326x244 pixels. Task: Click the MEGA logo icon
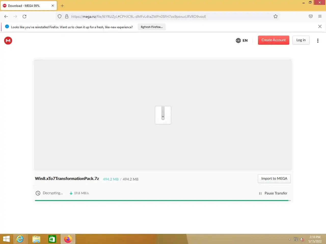[8, 40]
